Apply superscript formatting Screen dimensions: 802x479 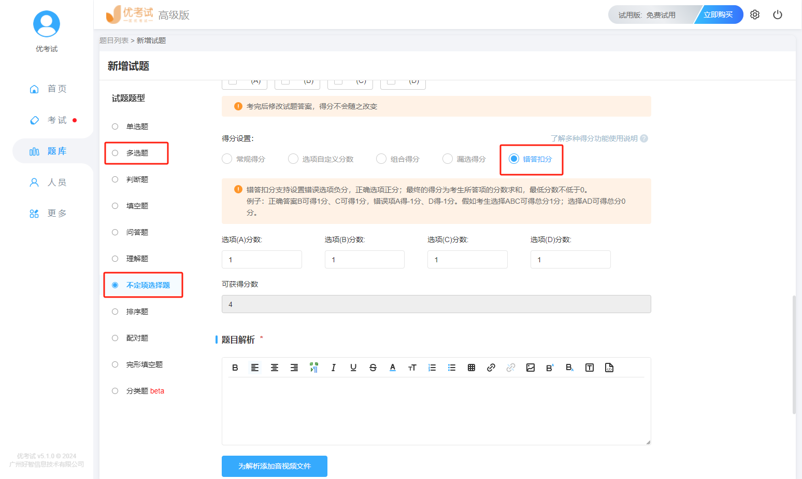[550, 368]
